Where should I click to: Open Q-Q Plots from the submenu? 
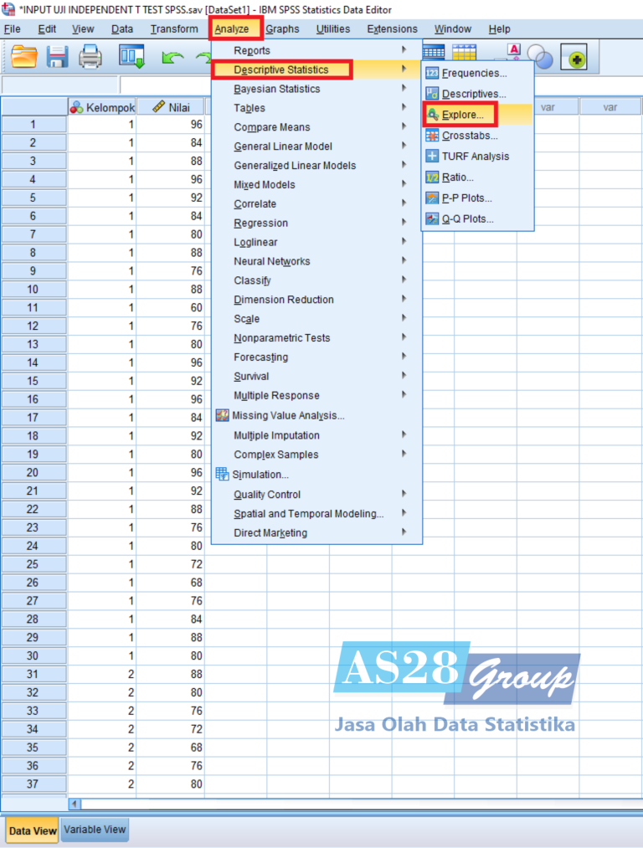467,219
